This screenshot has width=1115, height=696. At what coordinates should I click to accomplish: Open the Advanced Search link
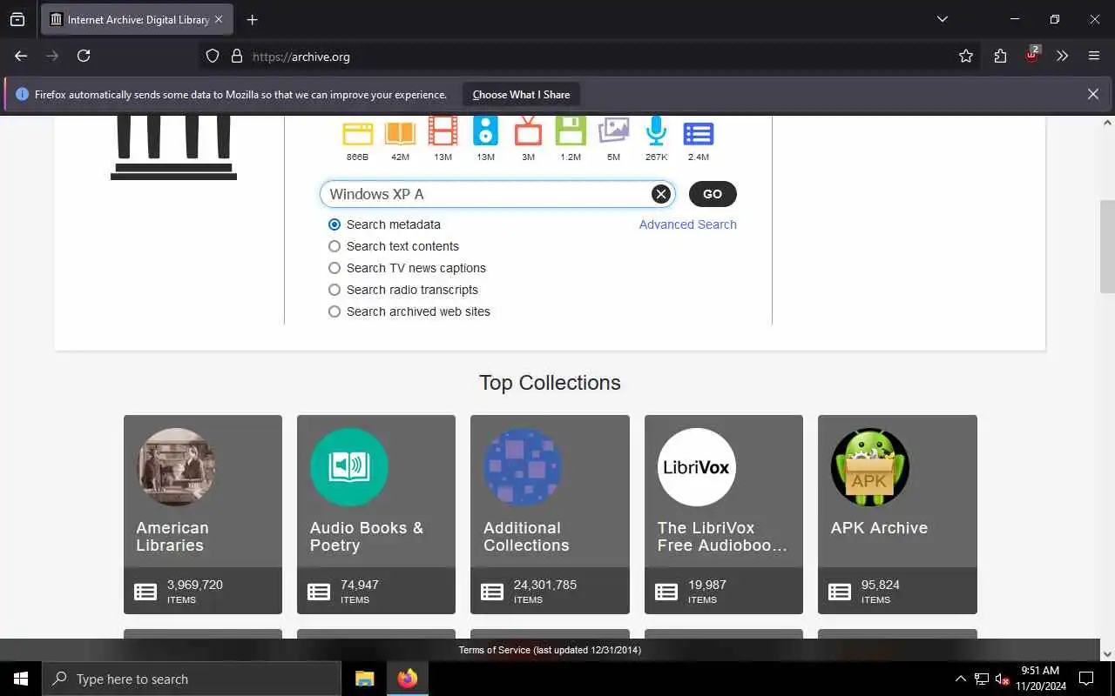click(687, 224)
